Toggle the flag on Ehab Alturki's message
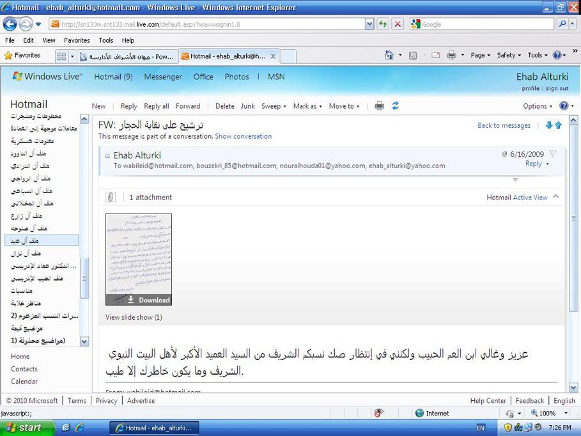The image size is (581, 436). [554, 153]
